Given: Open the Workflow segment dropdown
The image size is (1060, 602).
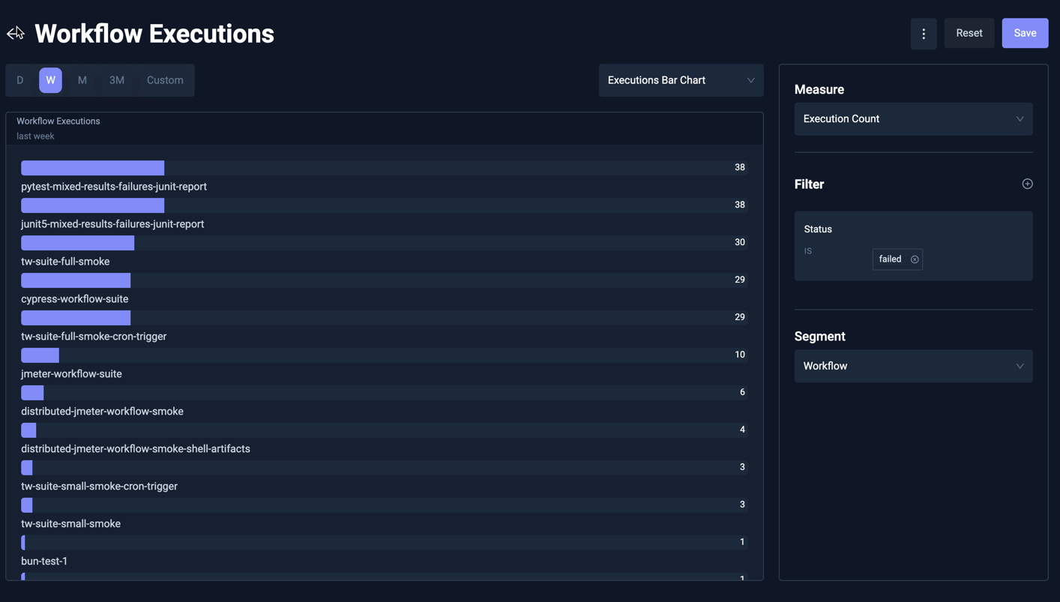Looking at the screenshot, I should 912,366.
